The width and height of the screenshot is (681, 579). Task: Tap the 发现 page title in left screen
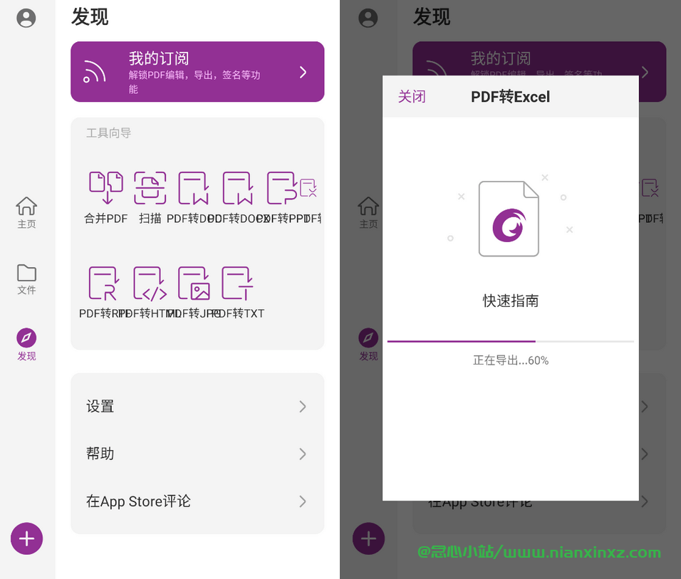click(x=90, y=17)
